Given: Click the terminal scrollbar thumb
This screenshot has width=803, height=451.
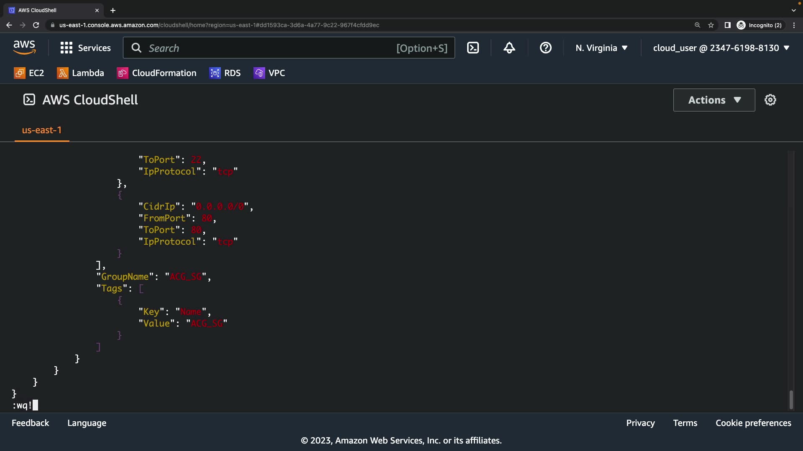Looking at the screenshot, I should coord(791,400).
